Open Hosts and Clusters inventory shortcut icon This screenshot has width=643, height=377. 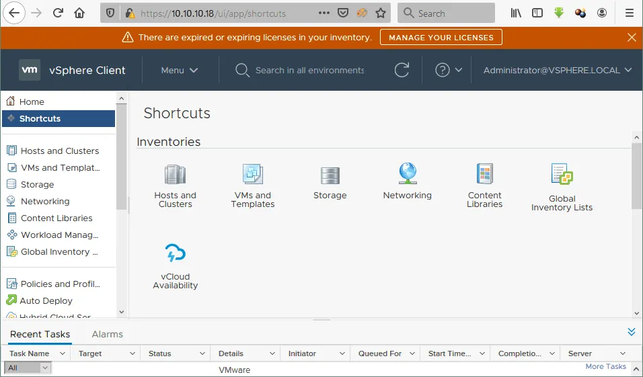175,175
